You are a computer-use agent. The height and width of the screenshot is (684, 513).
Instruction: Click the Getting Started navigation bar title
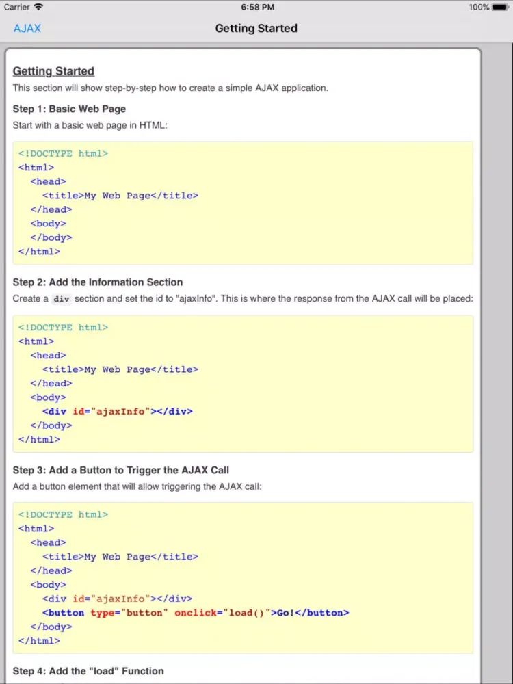(x=256, y=29)
